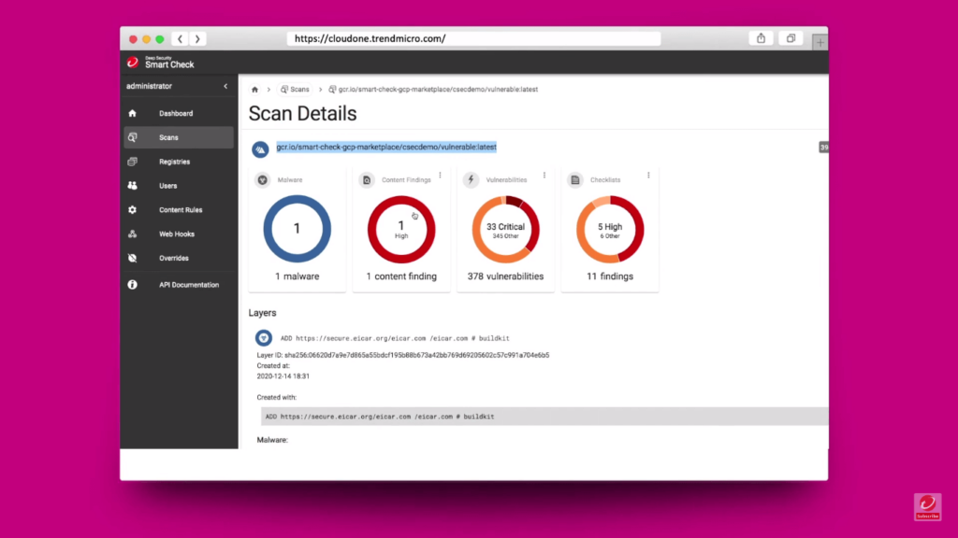This screenshot has width=958, height=538.
Task: Collapse the administrator sidebar with chevron
Action: click(225, 85)
